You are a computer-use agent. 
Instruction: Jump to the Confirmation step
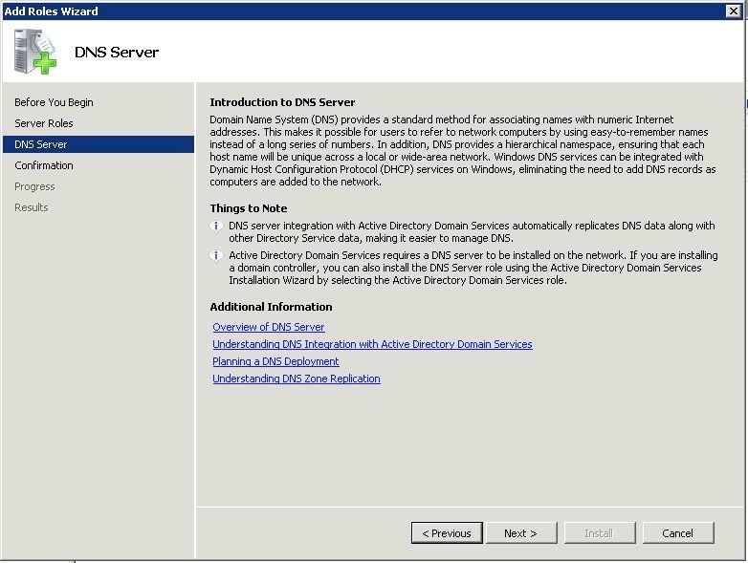[44, 165]
